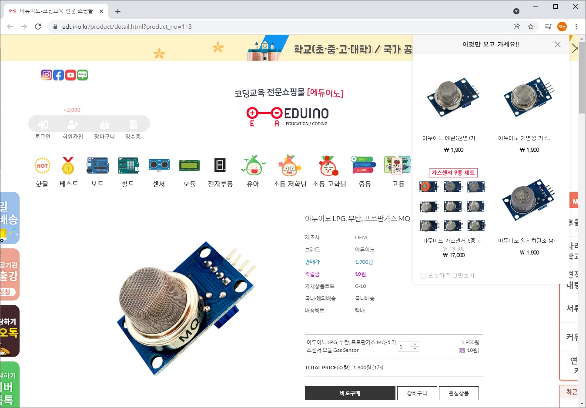This screenshot has width=586, height=408.
Task: Click the 로그인 login icon
Action: coord(43,124)
